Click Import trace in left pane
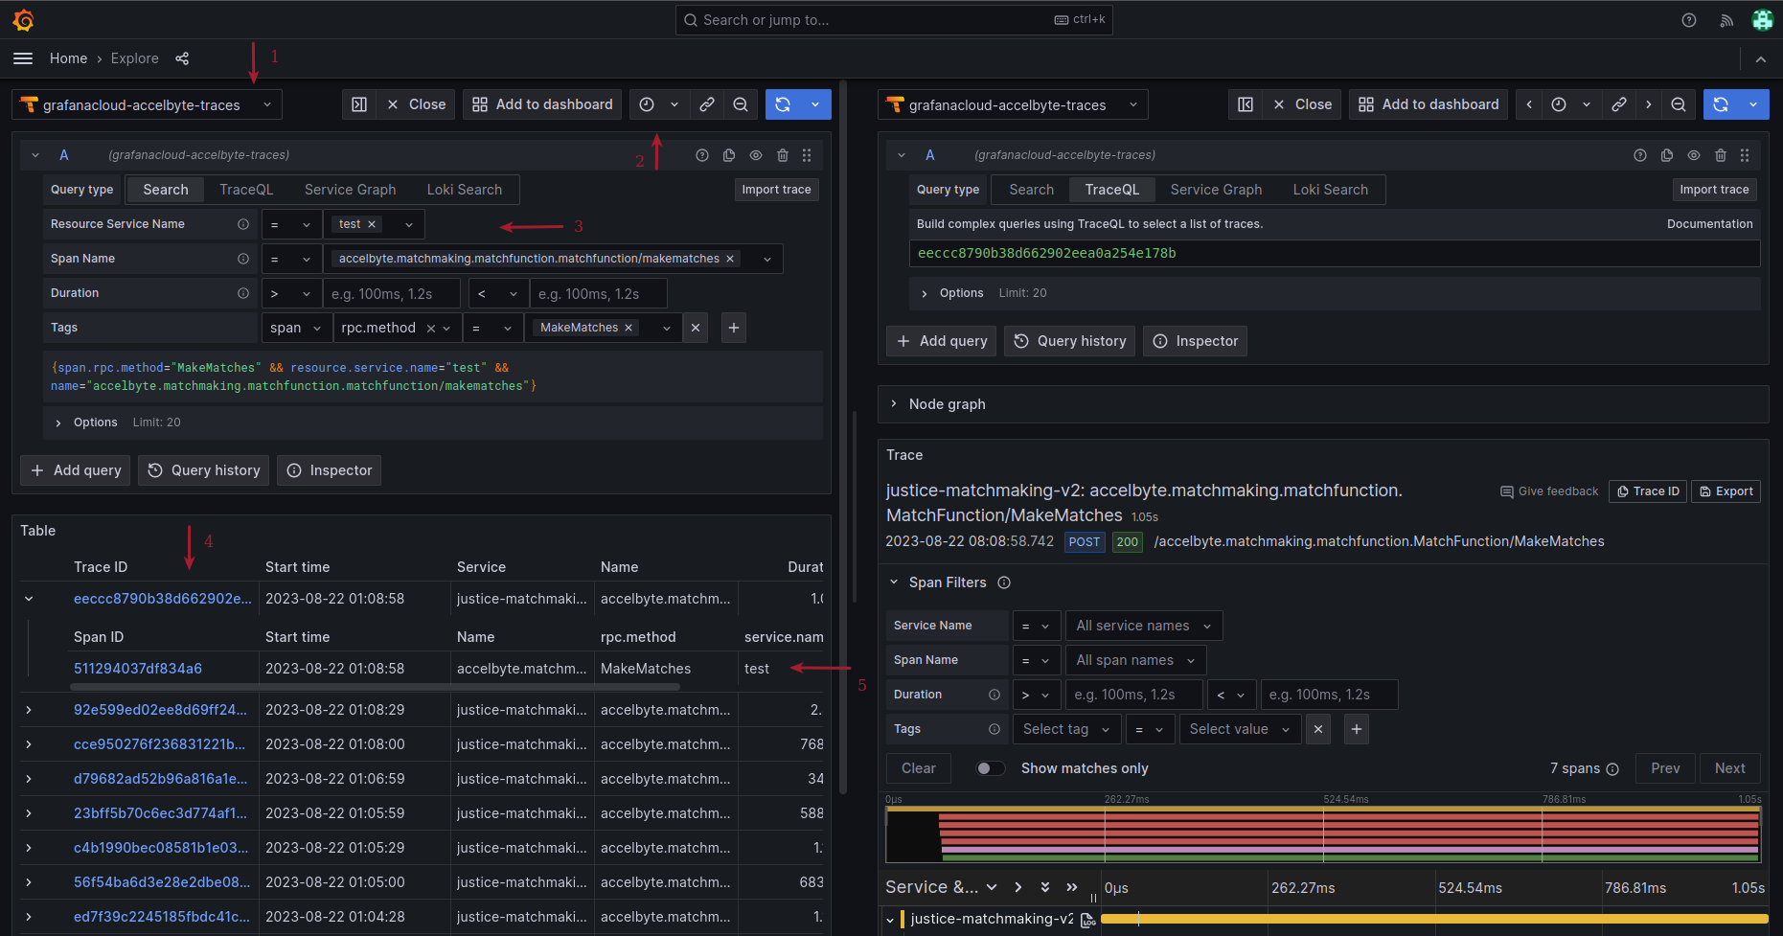 tap(776, 190)
